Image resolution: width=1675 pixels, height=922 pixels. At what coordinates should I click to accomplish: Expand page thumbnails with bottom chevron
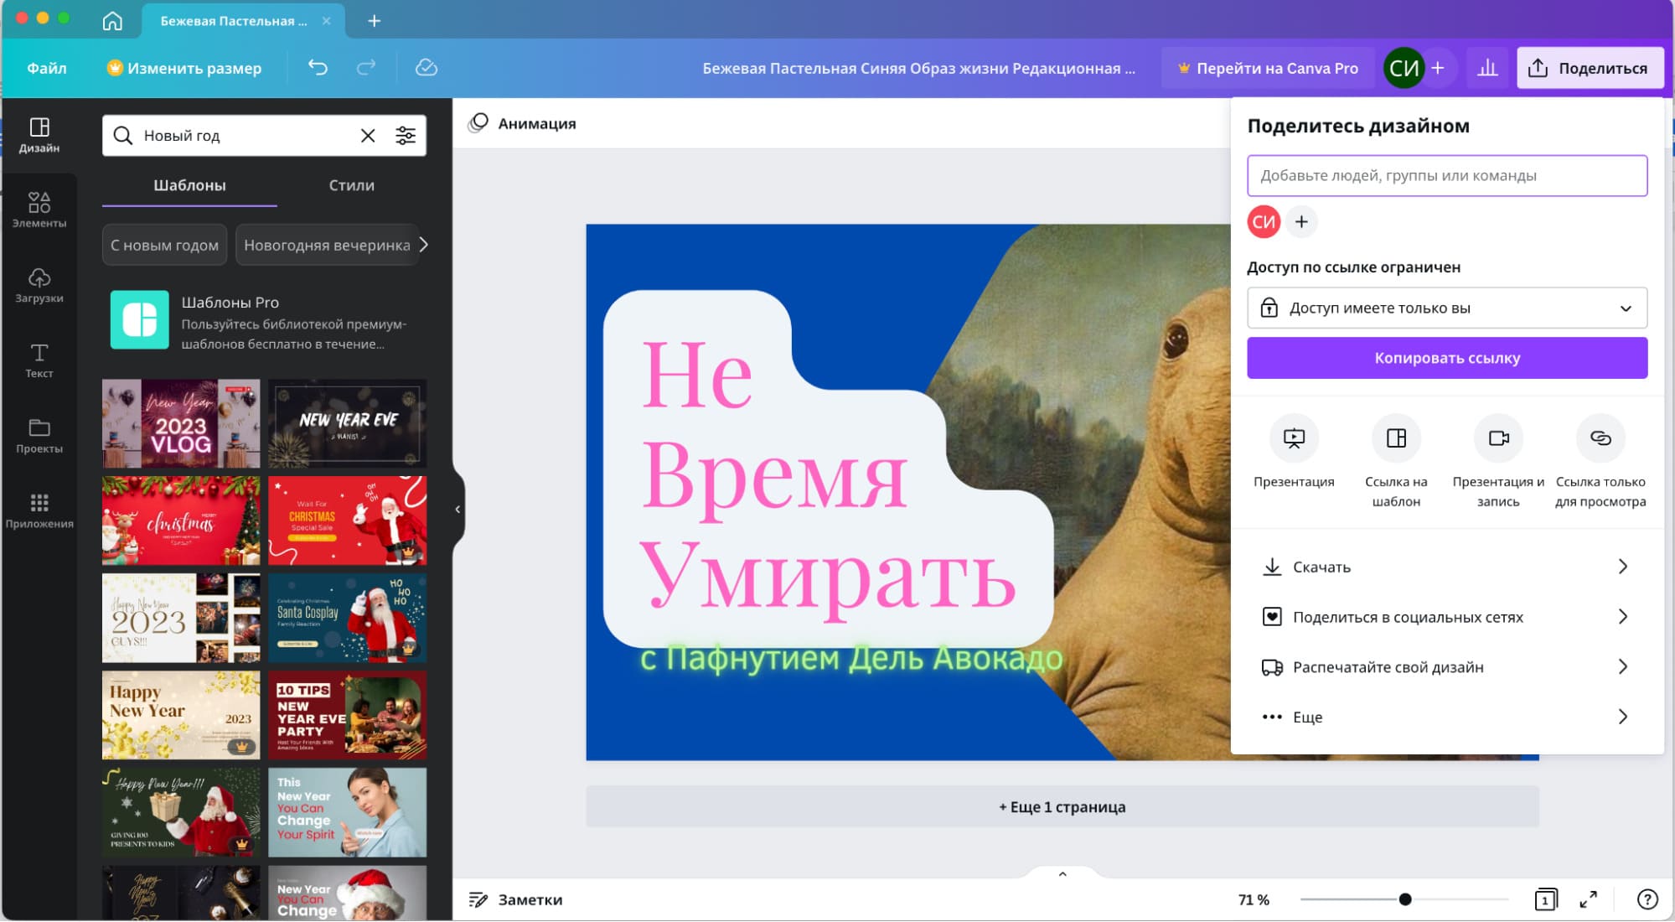[x=1062, y=874]
